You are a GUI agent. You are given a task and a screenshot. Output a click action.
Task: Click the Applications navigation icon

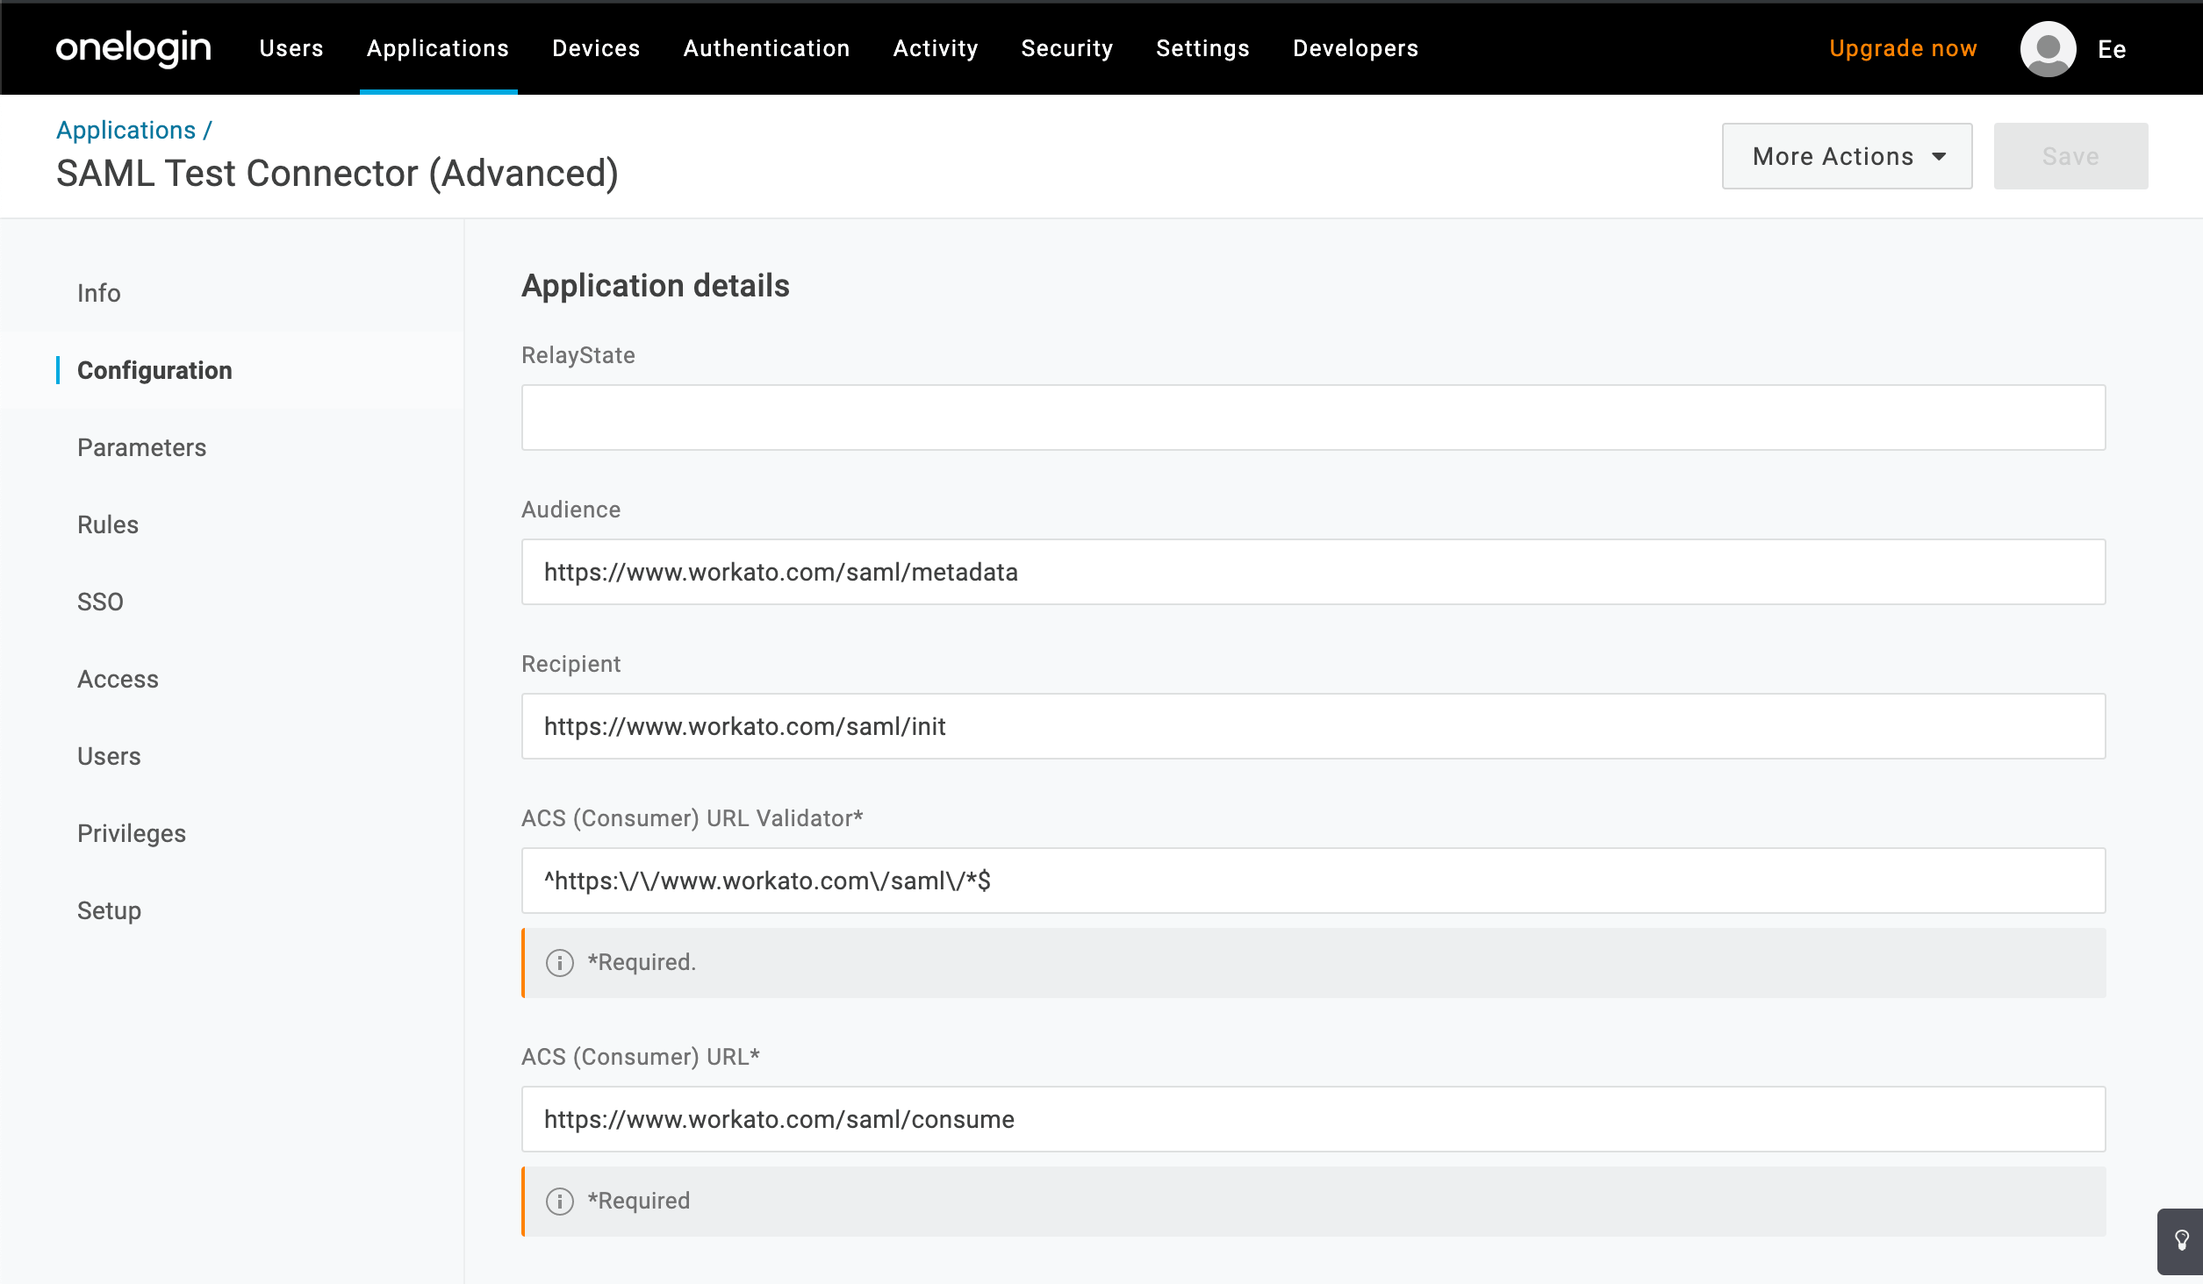click(x=437, y=49)
